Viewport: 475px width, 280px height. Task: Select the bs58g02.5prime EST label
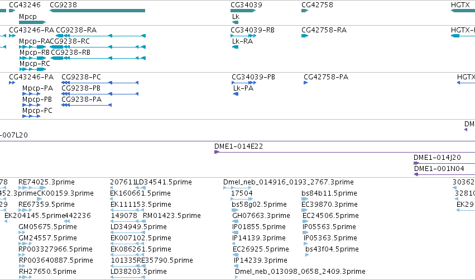coord(259,205)
